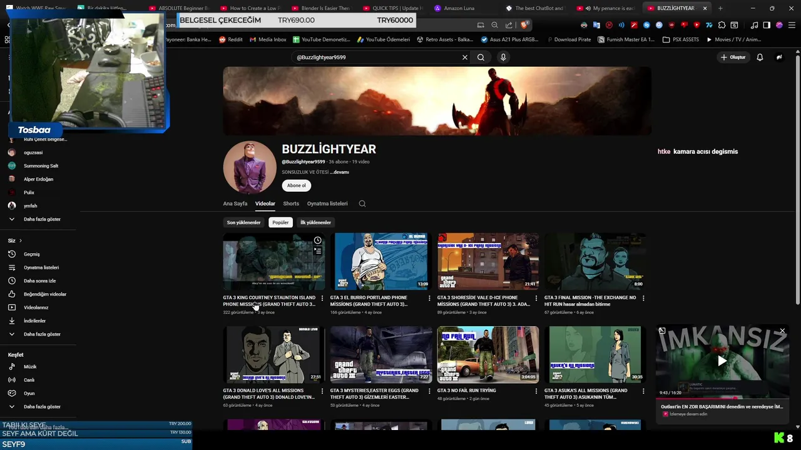Open Media Inbox bookmark
Screen dimensions: 801x450
pos(268,39)
